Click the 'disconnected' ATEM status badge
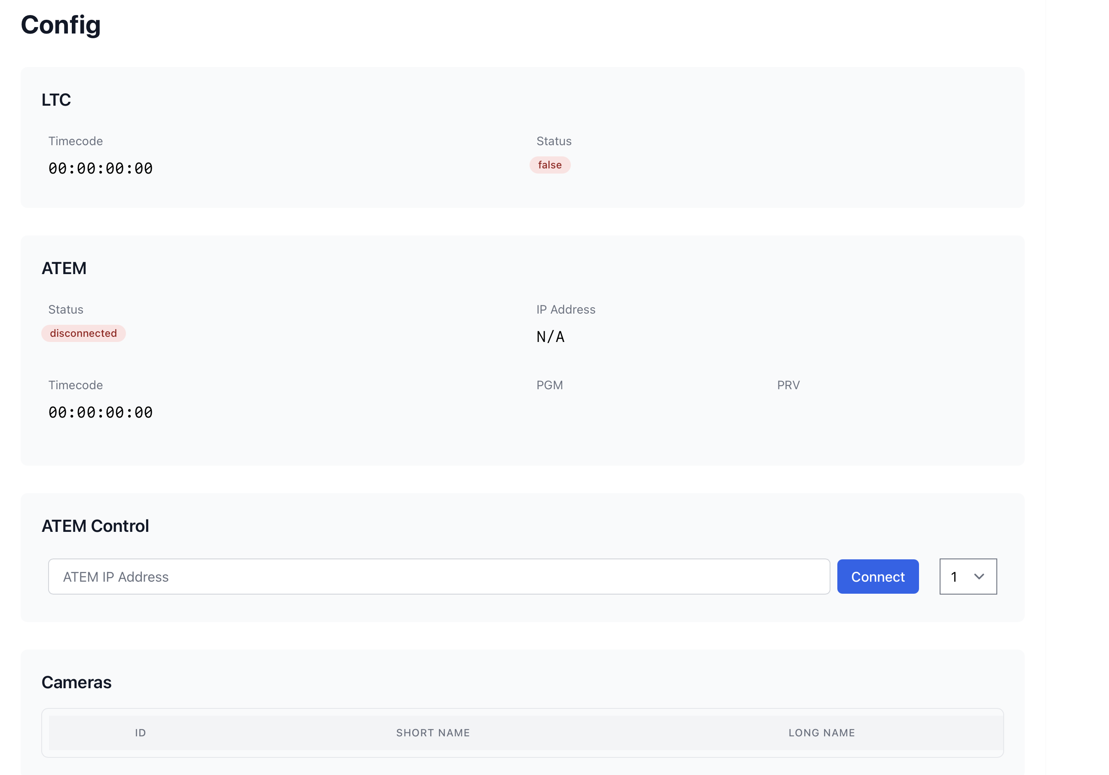This screenshot has height=775, width=1109. [x=83, y=333]
